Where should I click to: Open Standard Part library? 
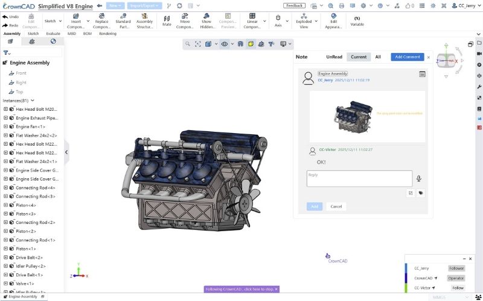pyautogui.click(x=123, y=21)
